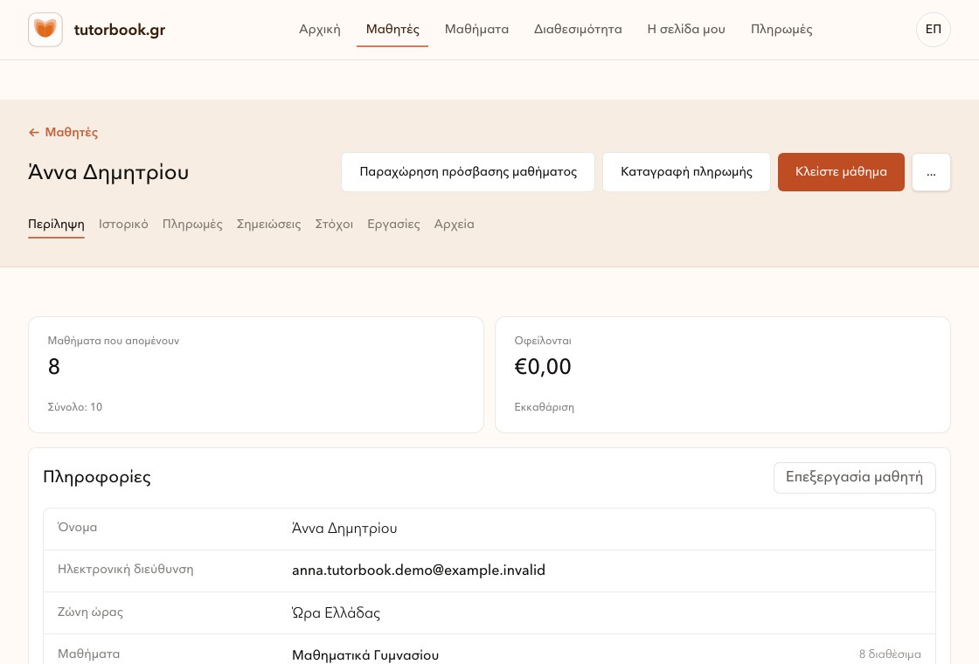Open the ΕΠ user avatar menu
Image resolution: width=979 pixels, height=664 pixels.
933,30
